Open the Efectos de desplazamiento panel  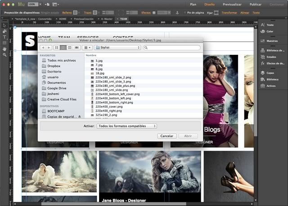[x=272, y=63]
